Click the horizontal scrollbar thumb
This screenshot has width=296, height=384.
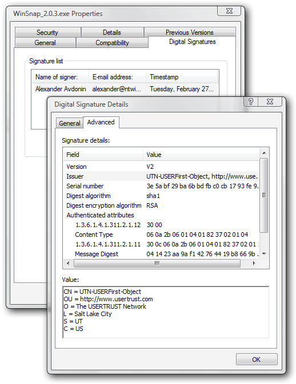click(157, 263)
